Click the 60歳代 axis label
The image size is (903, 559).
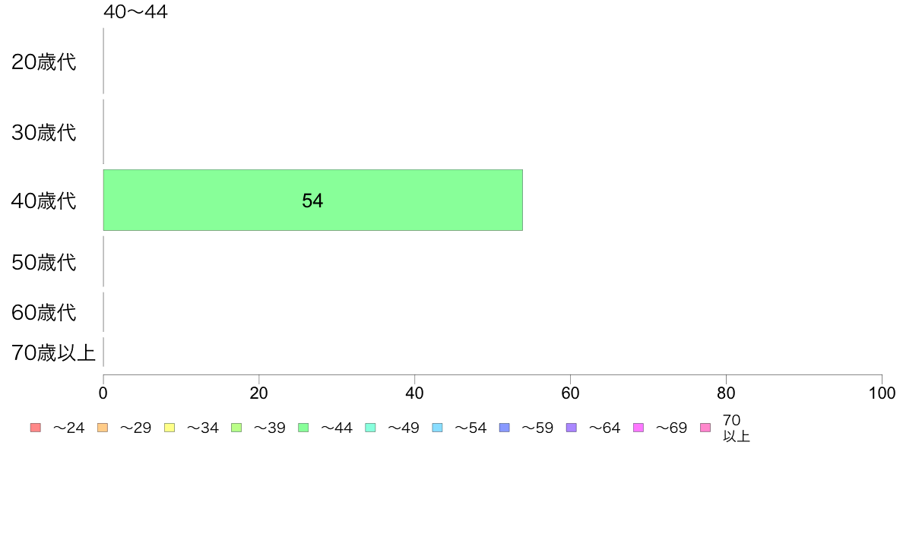[x=44, y=312]
